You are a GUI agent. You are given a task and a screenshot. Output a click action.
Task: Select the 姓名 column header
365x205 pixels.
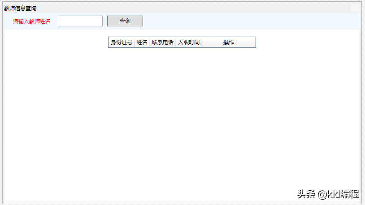pos(142,42)
